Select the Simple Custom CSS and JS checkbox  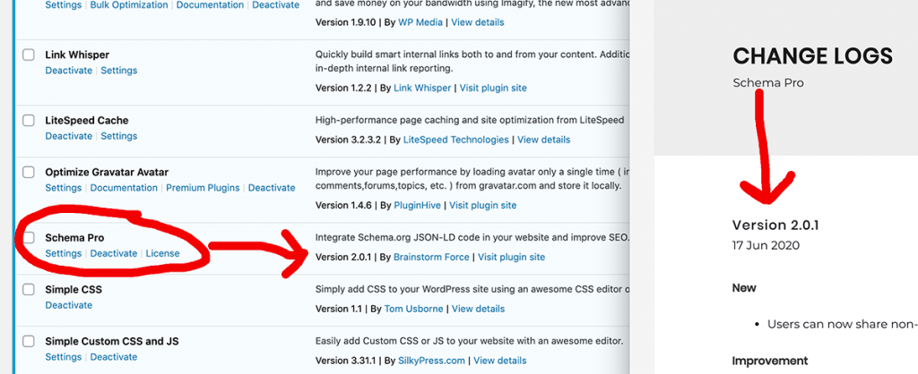[30, 342]
